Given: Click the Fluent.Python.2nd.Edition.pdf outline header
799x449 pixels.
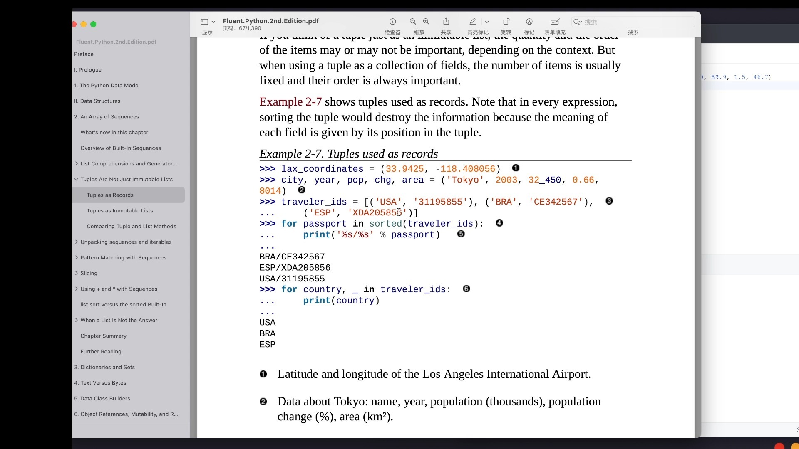Looking at the screenshot, I should (116, 42).
